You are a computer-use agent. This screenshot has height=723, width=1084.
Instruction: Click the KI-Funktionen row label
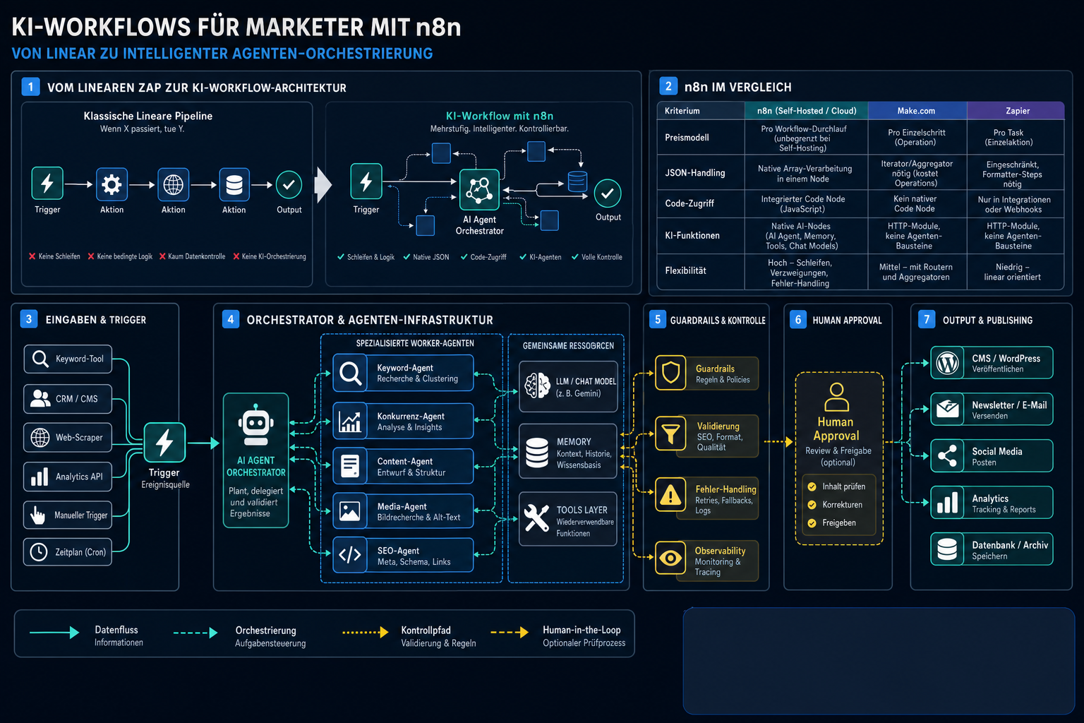[x=692, y=236]
